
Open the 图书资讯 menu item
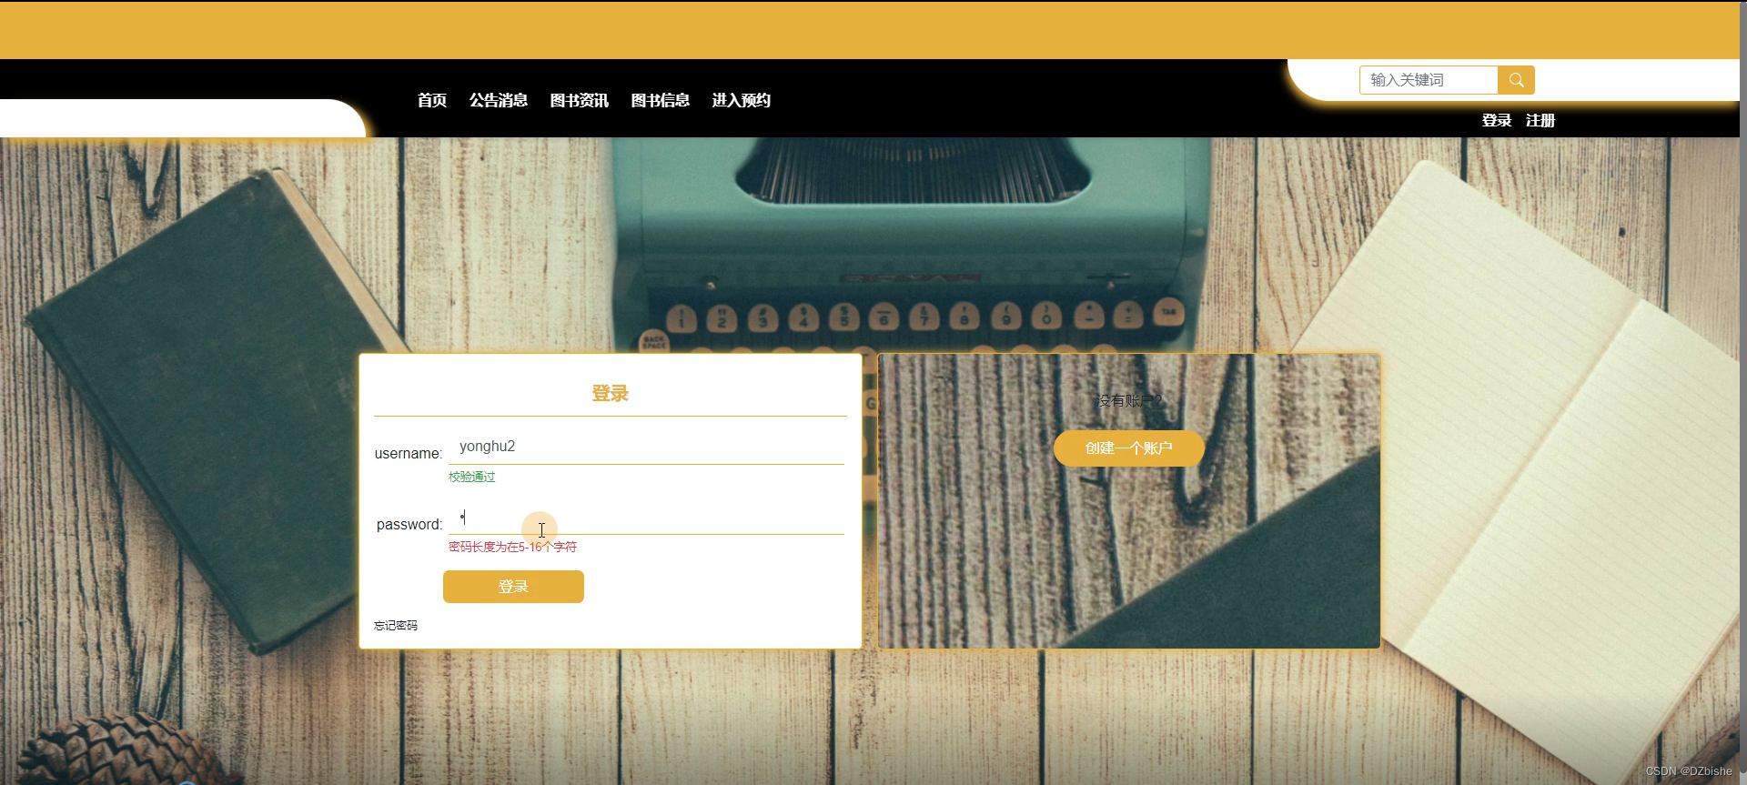click(580, 100)
